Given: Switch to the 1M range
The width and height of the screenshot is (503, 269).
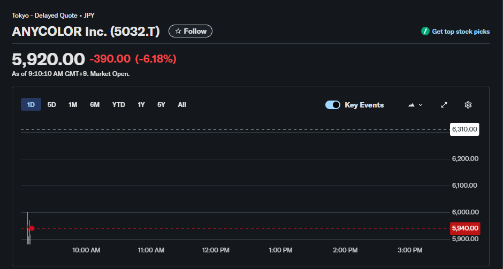Looking at the screenshot, I should click(x=73, y=104).
